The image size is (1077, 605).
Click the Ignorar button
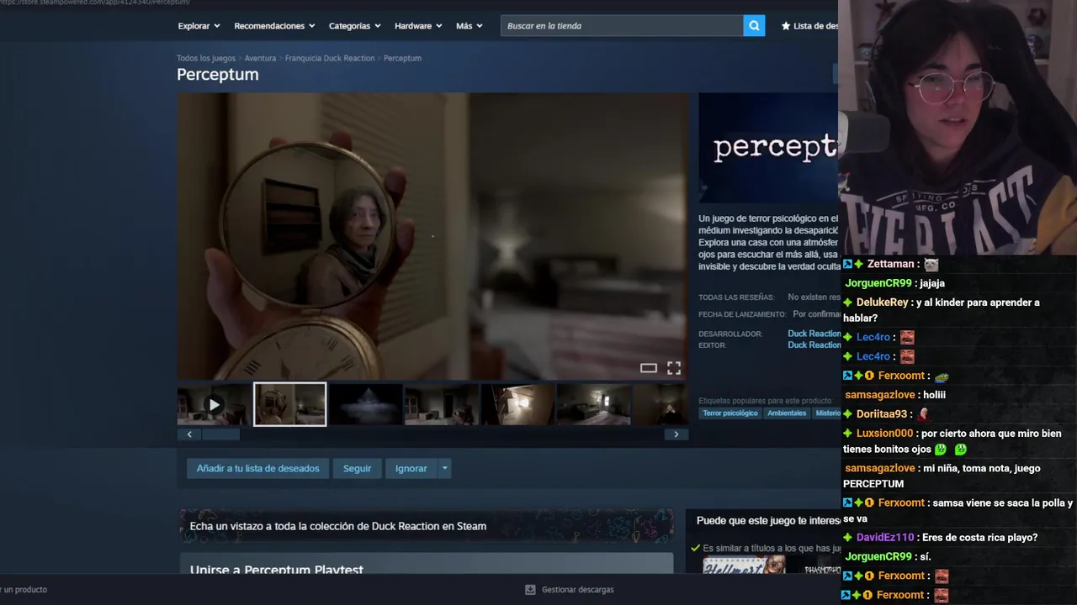click(411, 468)
